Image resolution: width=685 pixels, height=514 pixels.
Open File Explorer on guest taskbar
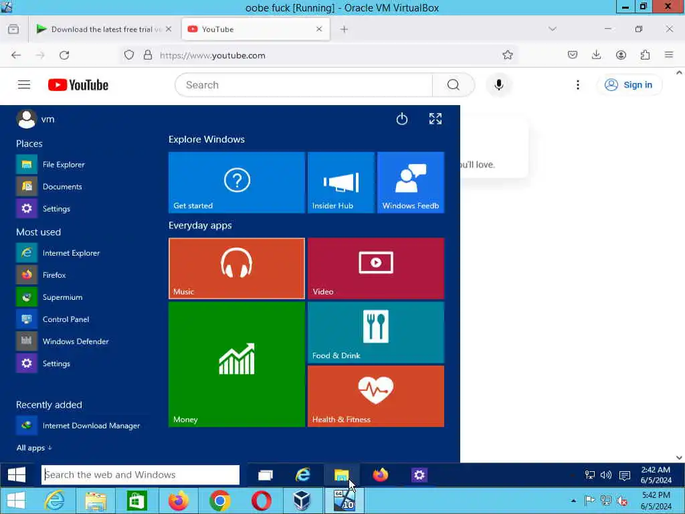(x=341, y=475)
